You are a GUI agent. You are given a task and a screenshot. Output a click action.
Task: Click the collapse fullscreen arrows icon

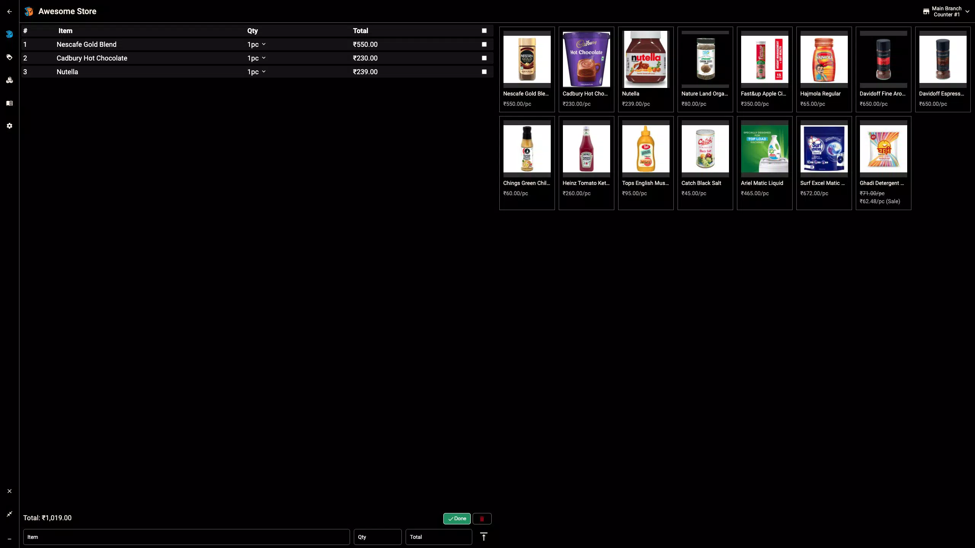tap(10, 514)
